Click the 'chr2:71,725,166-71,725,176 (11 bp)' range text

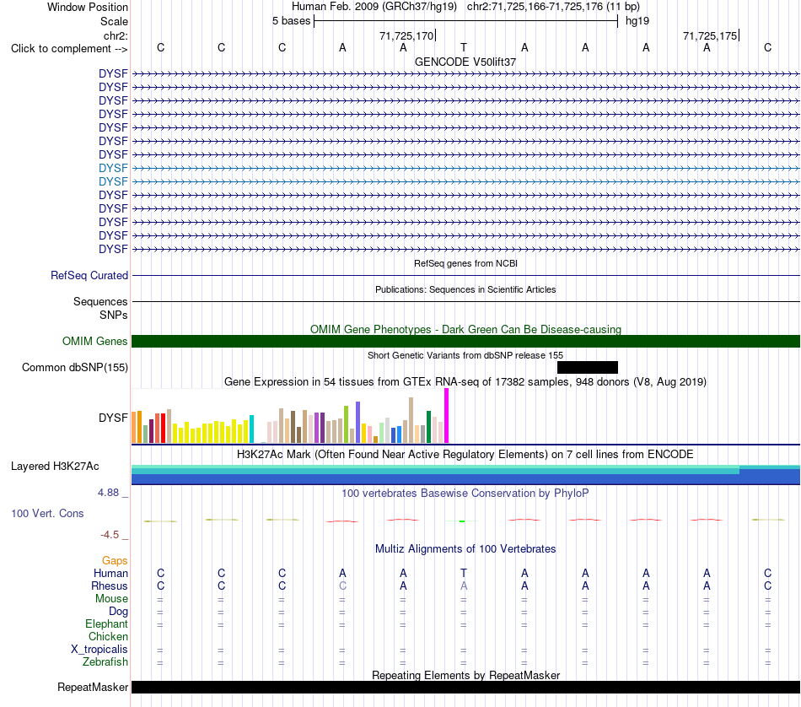click(553, 7)
